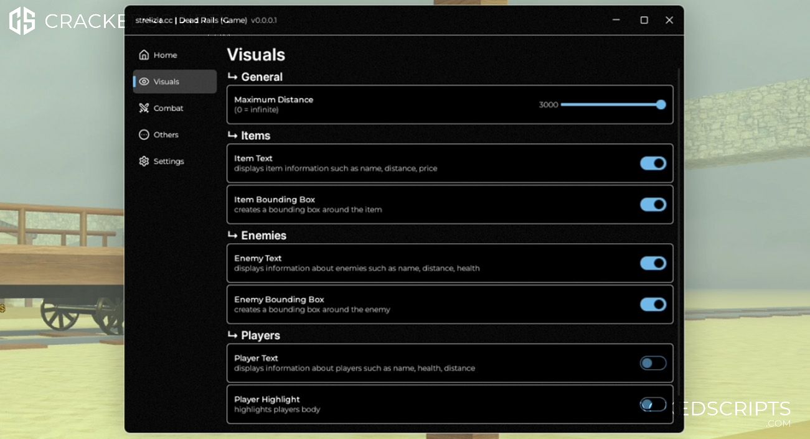This screenshot has height=439, width=810.
Task: Click the Items section heading
Action: pos(255,136)
